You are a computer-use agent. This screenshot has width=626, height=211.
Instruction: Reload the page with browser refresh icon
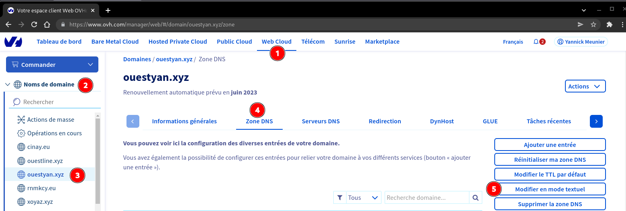pos(34,24)
